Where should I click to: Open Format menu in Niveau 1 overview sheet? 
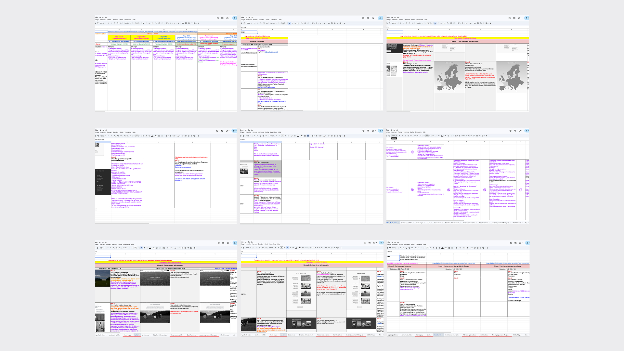coord(109,19)
